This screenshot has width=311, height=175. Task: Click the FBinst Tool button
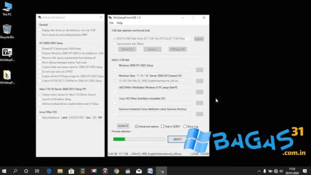pyautogui.click(x=127, y=49)
